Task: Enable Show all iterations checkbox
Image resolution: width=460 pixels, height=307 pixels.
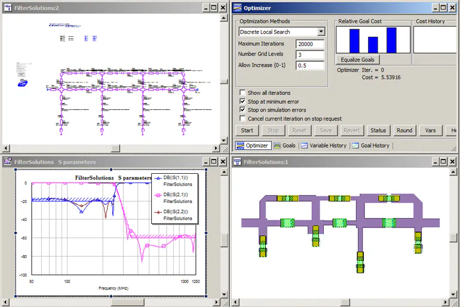Action: [x=243, y=93]
